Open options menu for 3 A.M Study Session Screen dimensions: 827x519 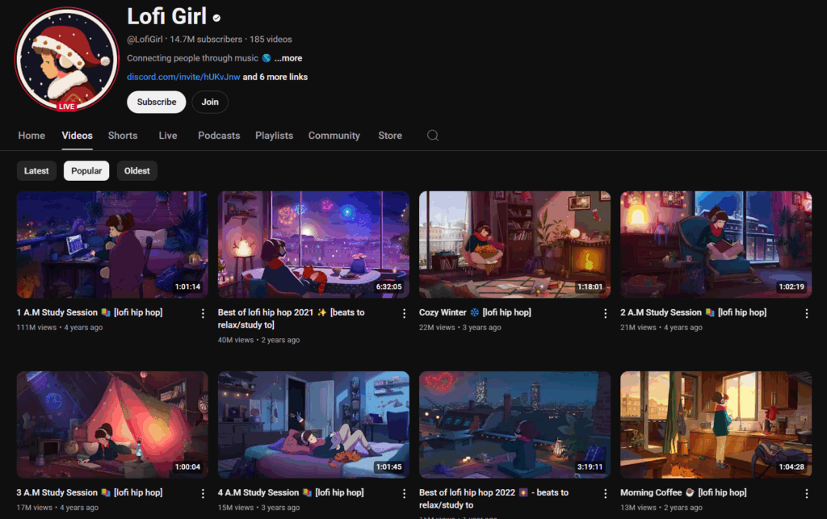(204, 493)
